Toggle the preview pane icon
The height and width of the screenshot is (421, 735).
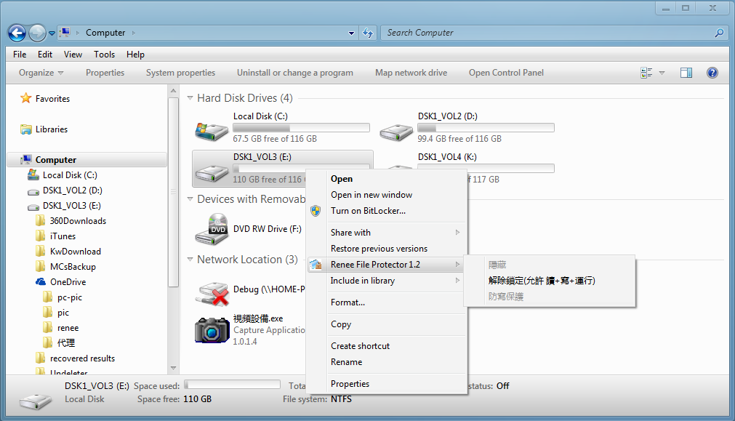click(x=686, y=73)
